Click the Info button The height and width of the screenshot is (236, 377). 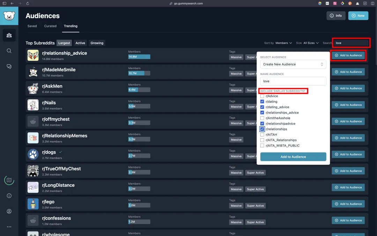pyautogui.click(x=336, y=16)
